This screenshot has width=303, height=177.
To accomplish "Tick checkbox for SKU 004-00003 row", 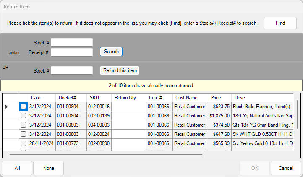I will (24, 125).
